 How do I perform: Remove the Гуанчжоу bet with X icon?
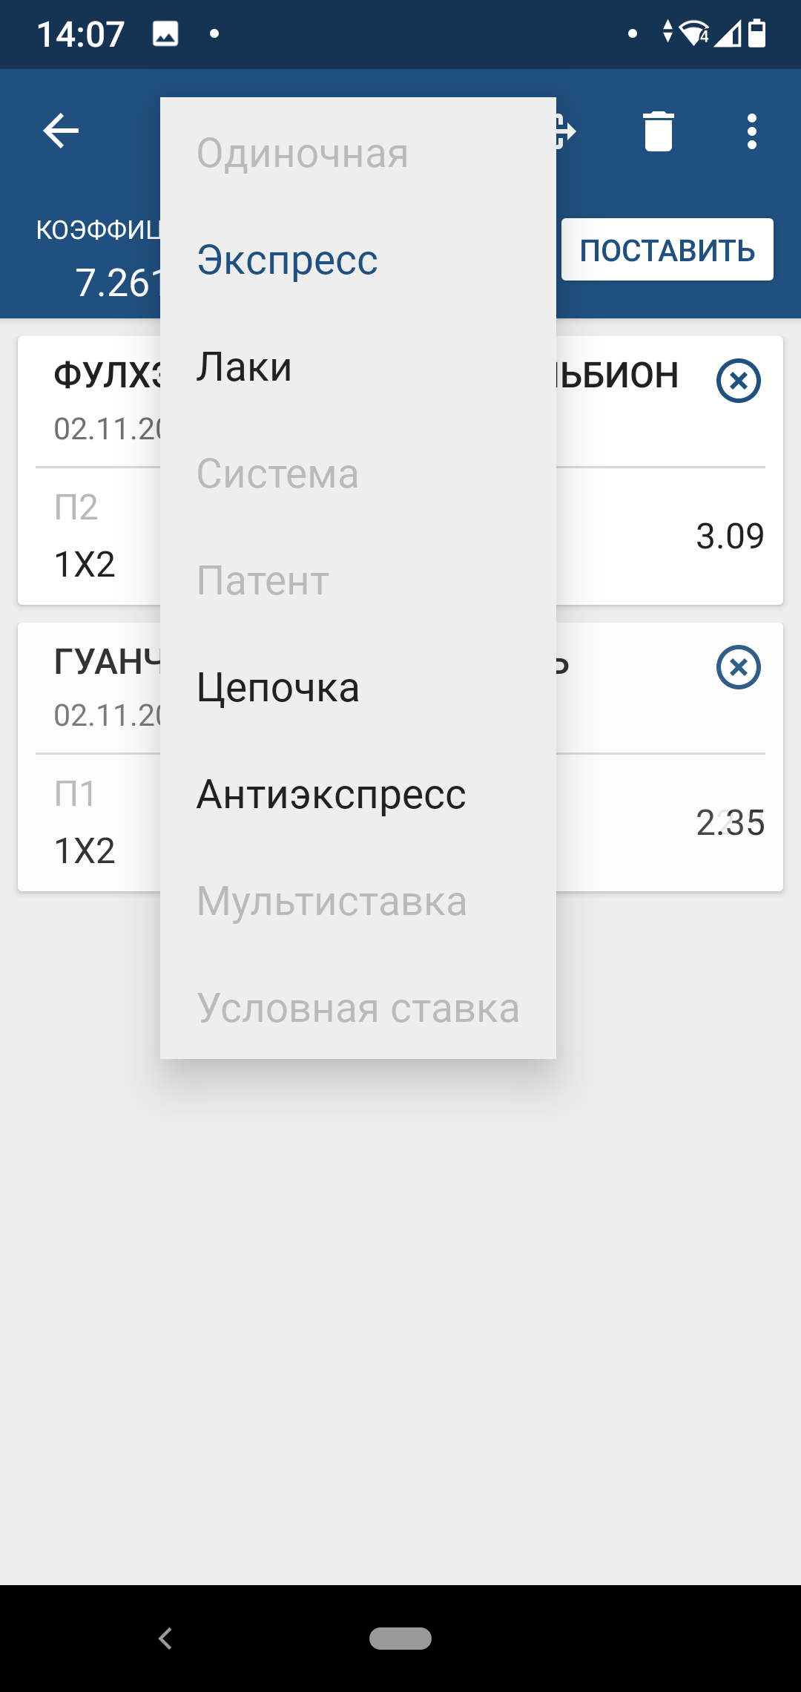click(738, 667)
